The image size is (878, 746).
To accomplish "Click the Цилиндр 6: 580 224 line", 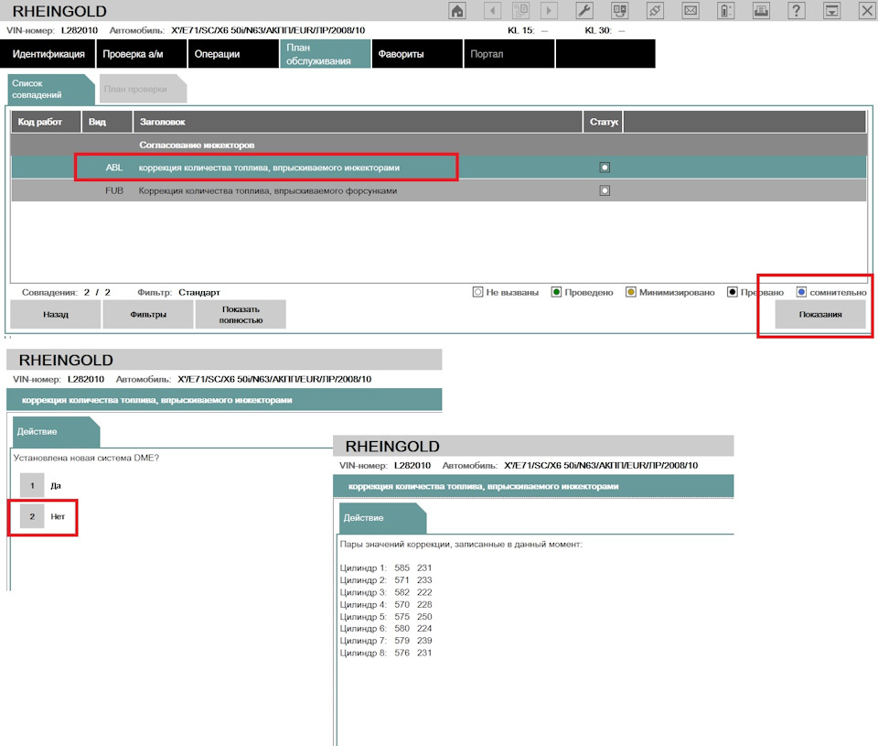I will point(386,628).
